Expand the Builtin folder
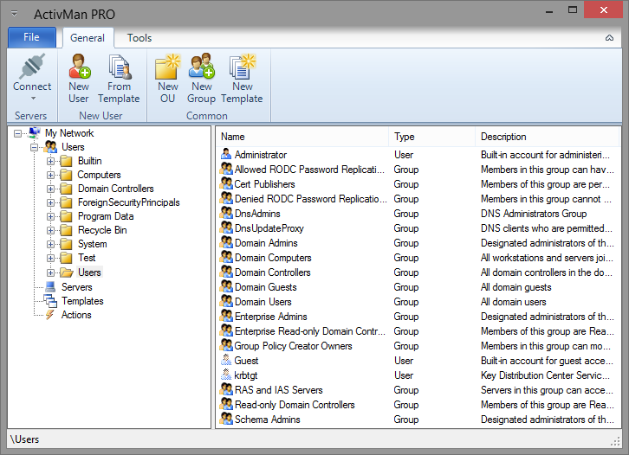Image resolution: width=629 pixels, height=455 pixels. click(50, 161)
